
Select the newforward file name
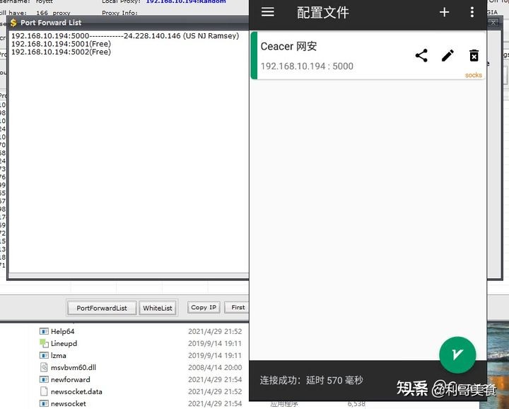pos(71,379)
